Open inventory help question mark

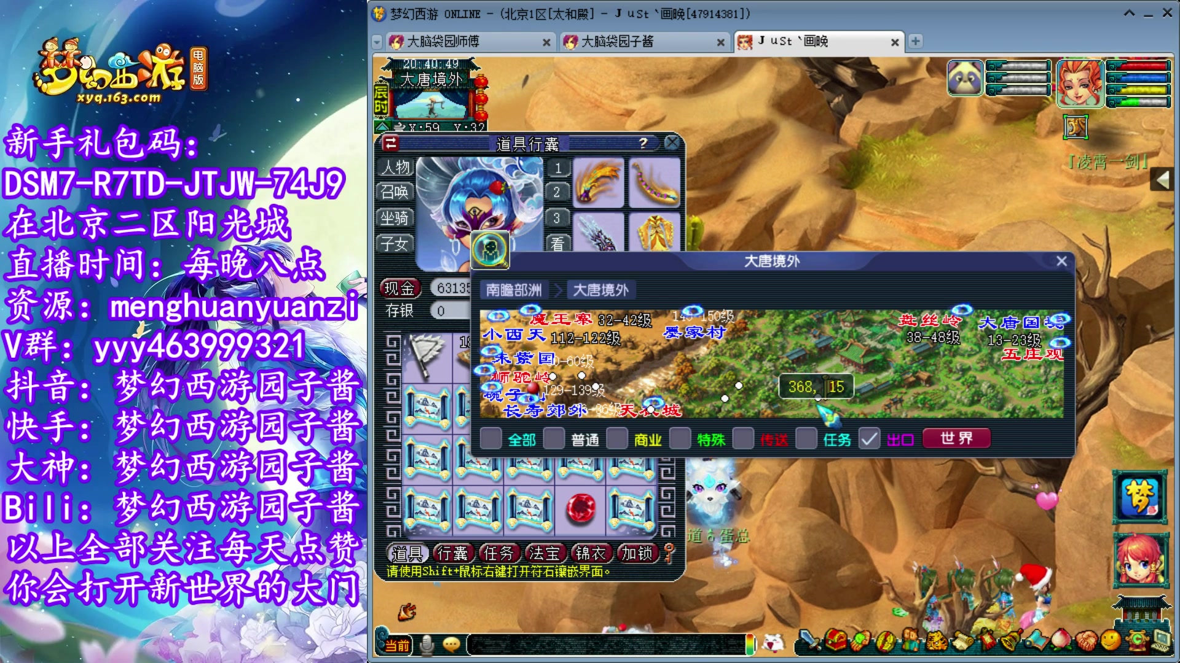643,143
